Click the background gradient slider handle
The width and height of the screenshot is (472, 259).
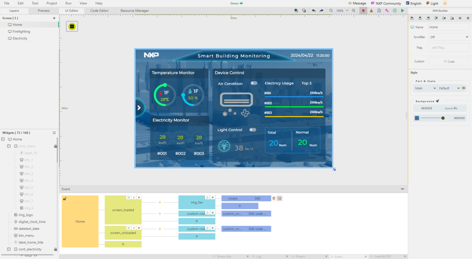pyautogui.click(x=443, y=118)
